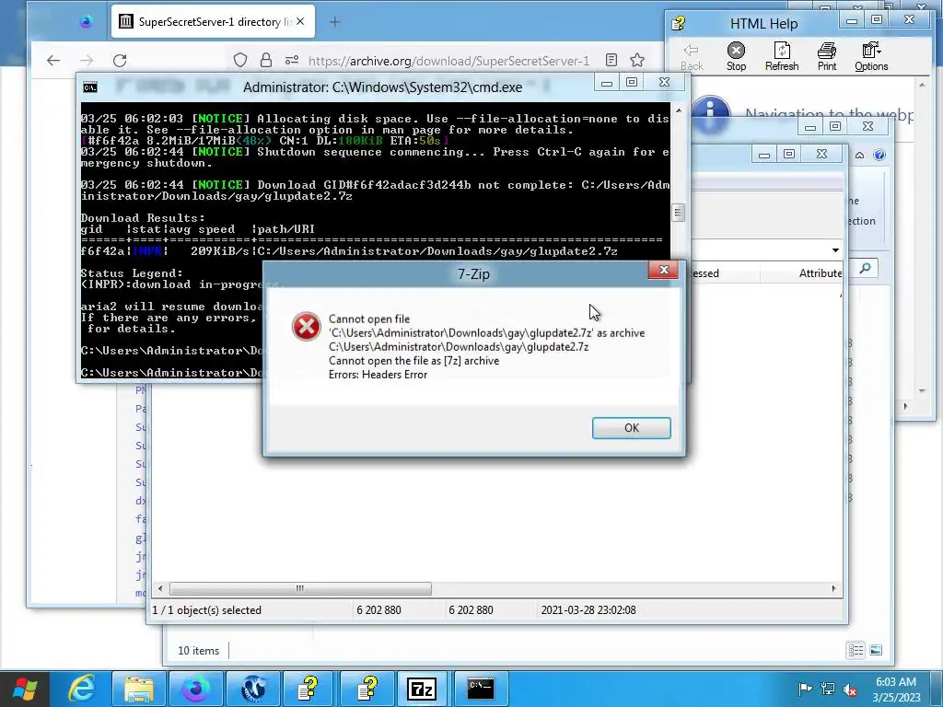Open Firefox from the taskbar
943x707 pixels.
(x=195, y=689)
